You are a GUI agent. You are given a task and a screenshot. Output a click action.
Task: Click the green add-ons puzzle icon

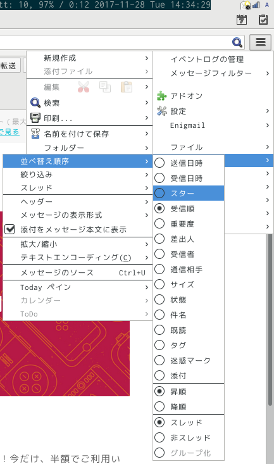coord(161,96)
